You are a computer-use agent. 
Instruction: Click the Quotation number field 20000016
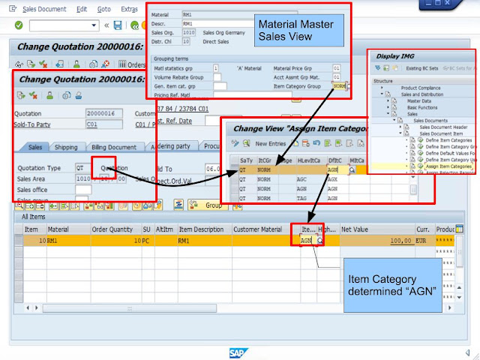tap(104, 113)
